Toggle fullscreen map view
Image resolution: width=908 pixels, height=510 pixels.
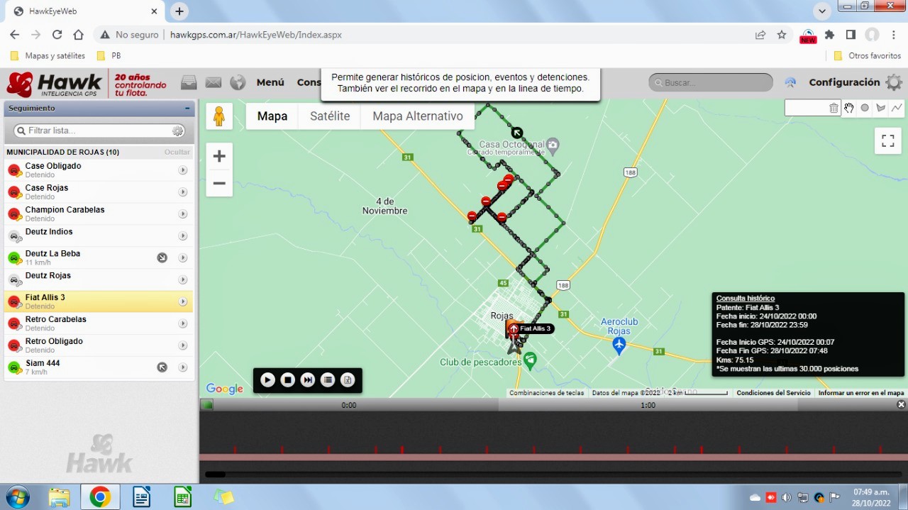tap(887, 140)
